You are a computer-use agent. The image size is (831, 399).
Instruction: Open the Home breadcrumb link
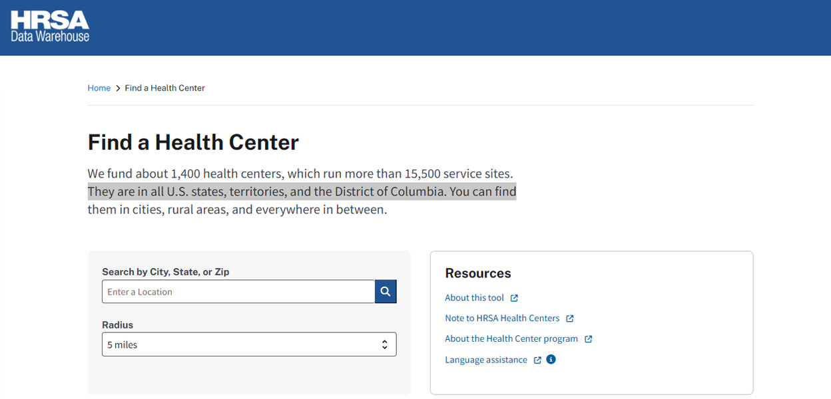99,87
